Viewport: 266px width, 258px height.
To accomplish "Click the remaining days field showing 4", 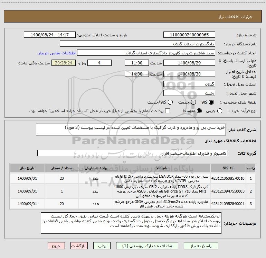I will (x=99, y=63).
